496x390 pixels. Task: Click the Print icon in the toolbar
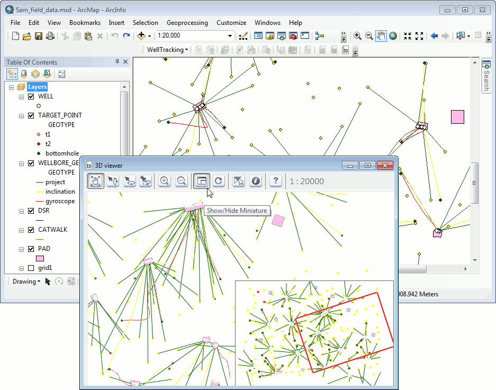(x=50, y=36)
